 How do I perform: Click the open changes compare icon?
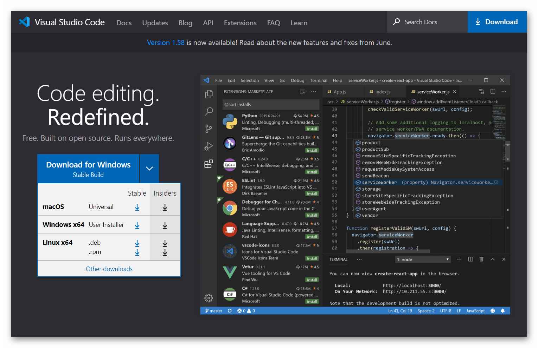click(x=481, y=91)
